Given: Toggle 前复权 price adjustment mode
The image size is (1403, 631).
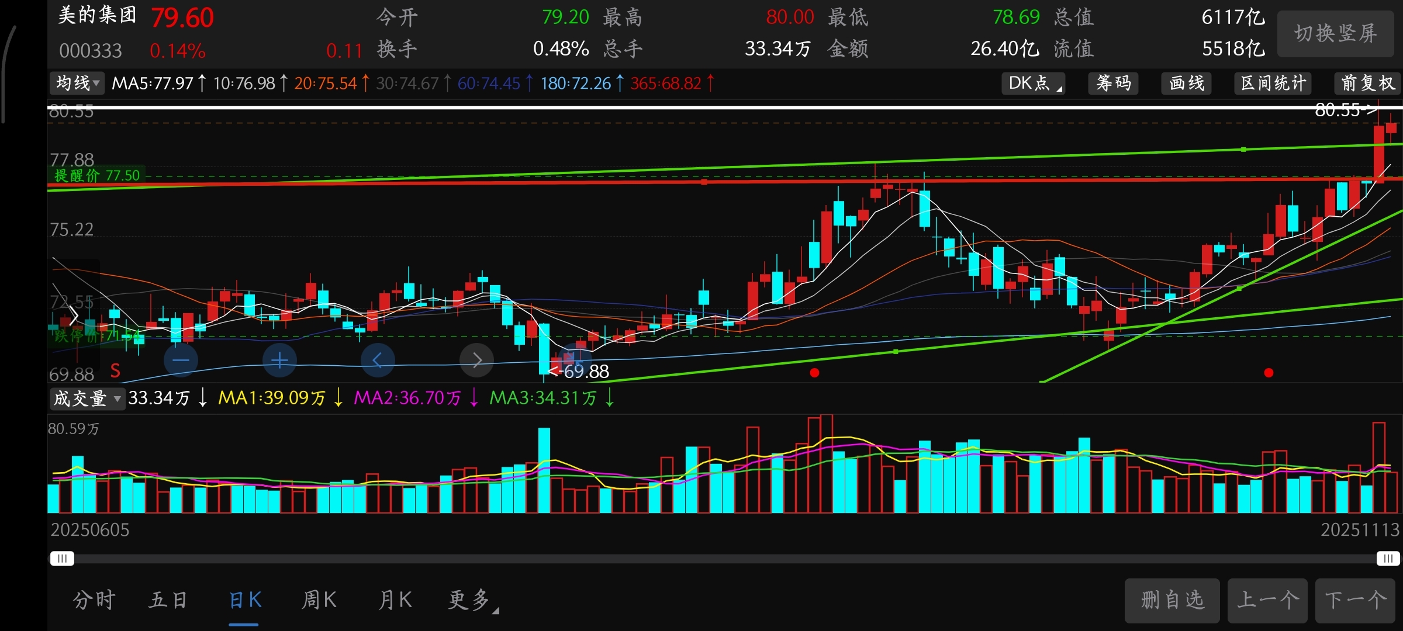Looking at the screenshot, I should pyautogui.click(x=1368, y=84).
